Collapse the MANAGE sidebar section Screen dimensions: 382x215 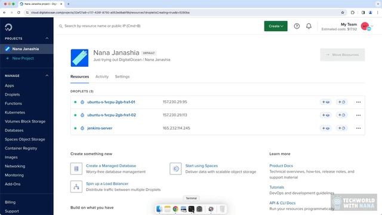47,76
